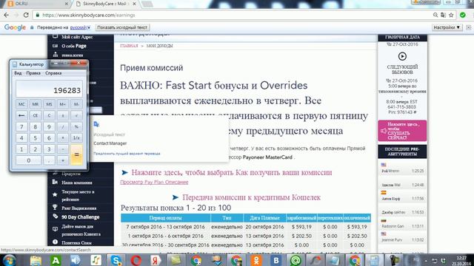Open Odnoklassniki from the taskbar
474x266 pixels.
click(x=256, y=260)
